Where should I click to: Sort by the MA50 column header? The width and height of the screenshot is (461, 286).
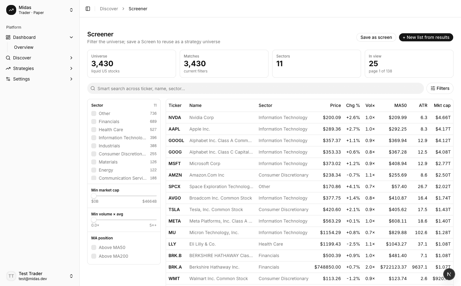click(401, 105)
